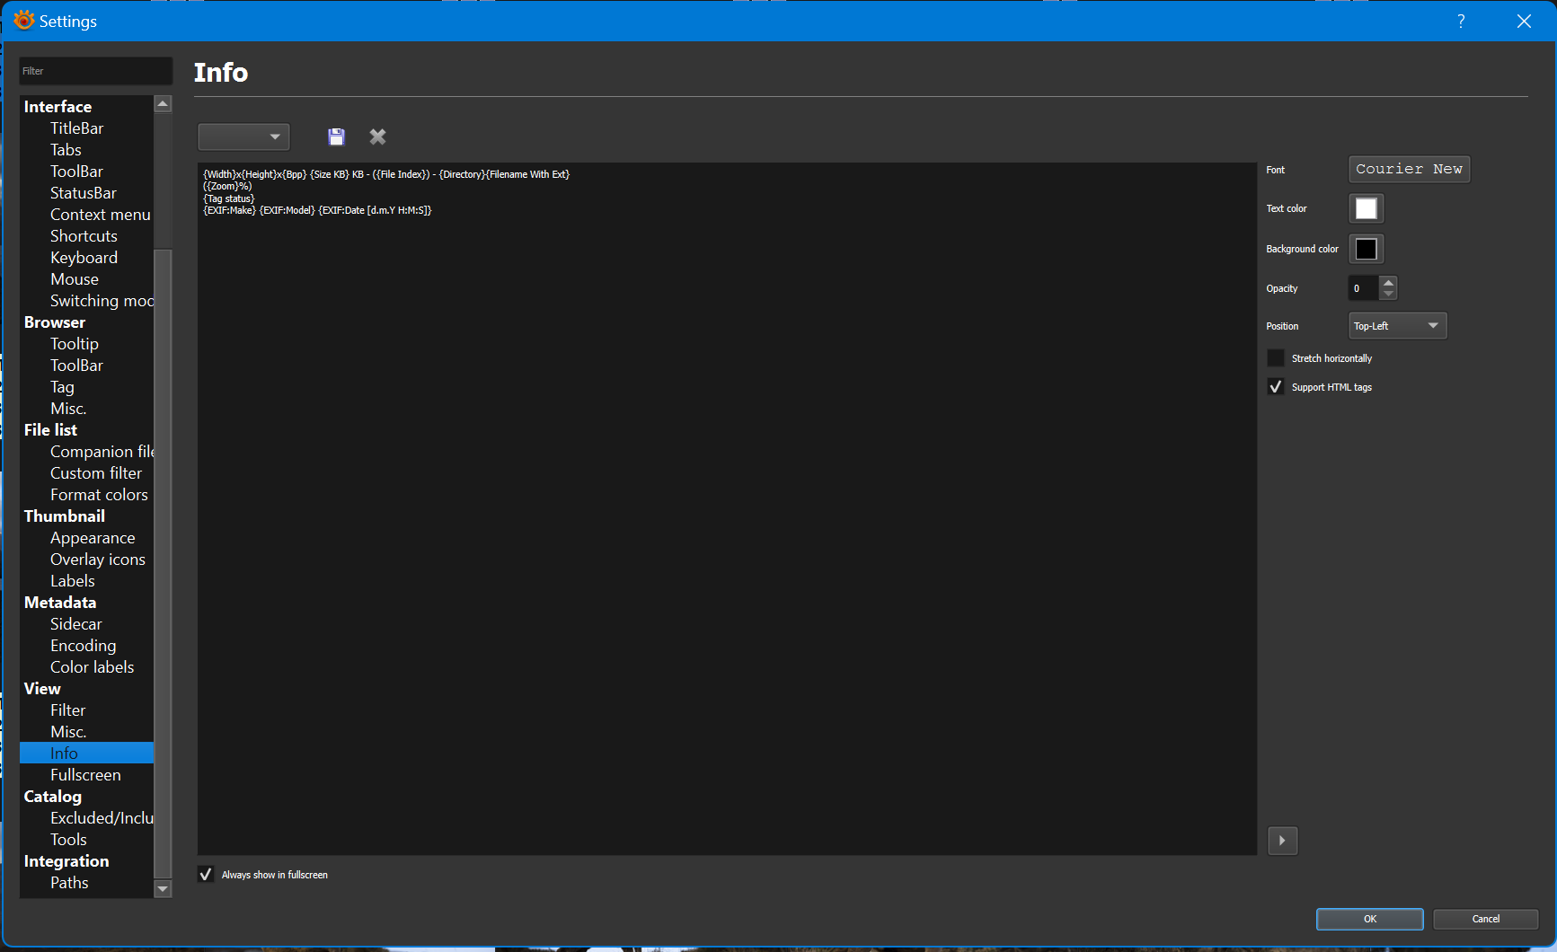Pick a new Text color from the white swatch
The image size is (1557, 952).
[x=1366, y=208]
